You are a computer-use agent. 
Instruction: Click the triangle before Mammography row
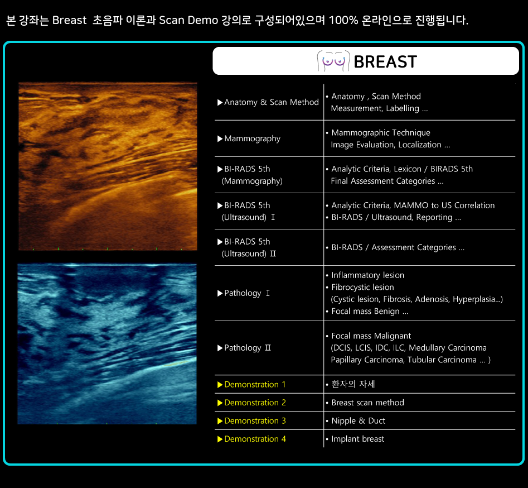pos(220,139)
